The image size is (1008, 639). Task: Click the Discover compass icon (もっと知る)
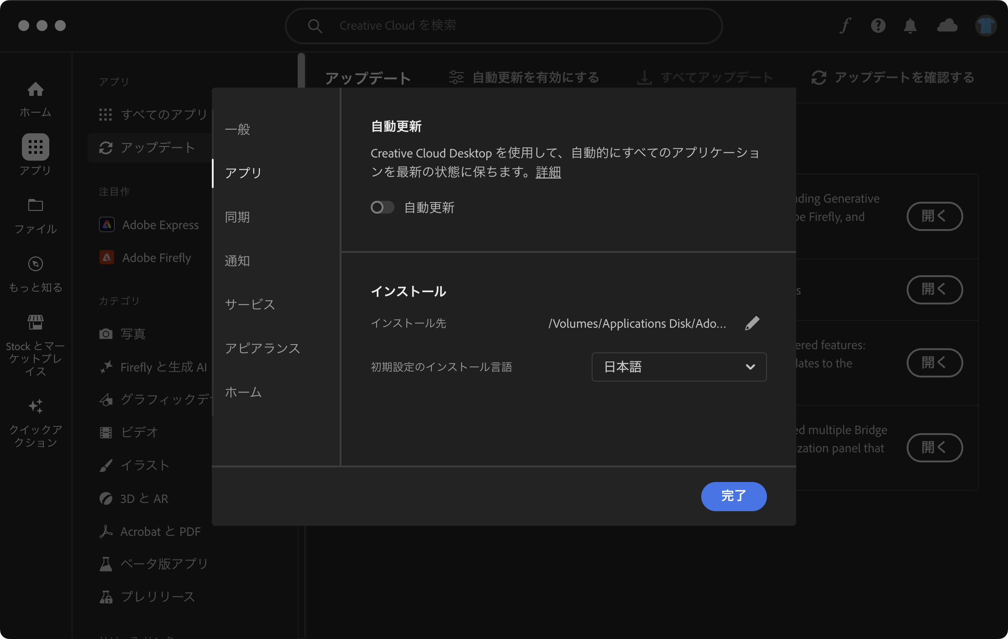pyautogui.click(x=36, y=264)
